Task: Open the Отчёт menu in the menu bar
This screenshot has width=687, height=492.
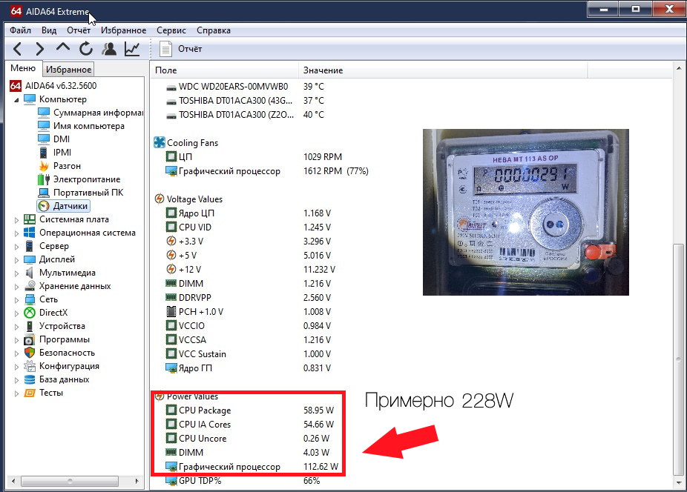Action: (x=79, y=30)
